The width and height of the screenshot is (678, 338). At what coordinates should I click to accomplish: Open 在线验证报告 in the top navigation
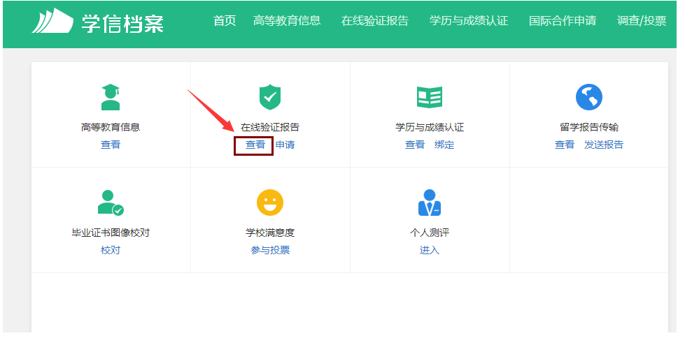(375, 21)
